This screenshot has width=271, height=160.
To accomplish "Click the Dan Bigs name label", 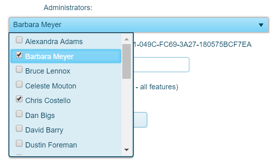I will (x=40, y=116).
